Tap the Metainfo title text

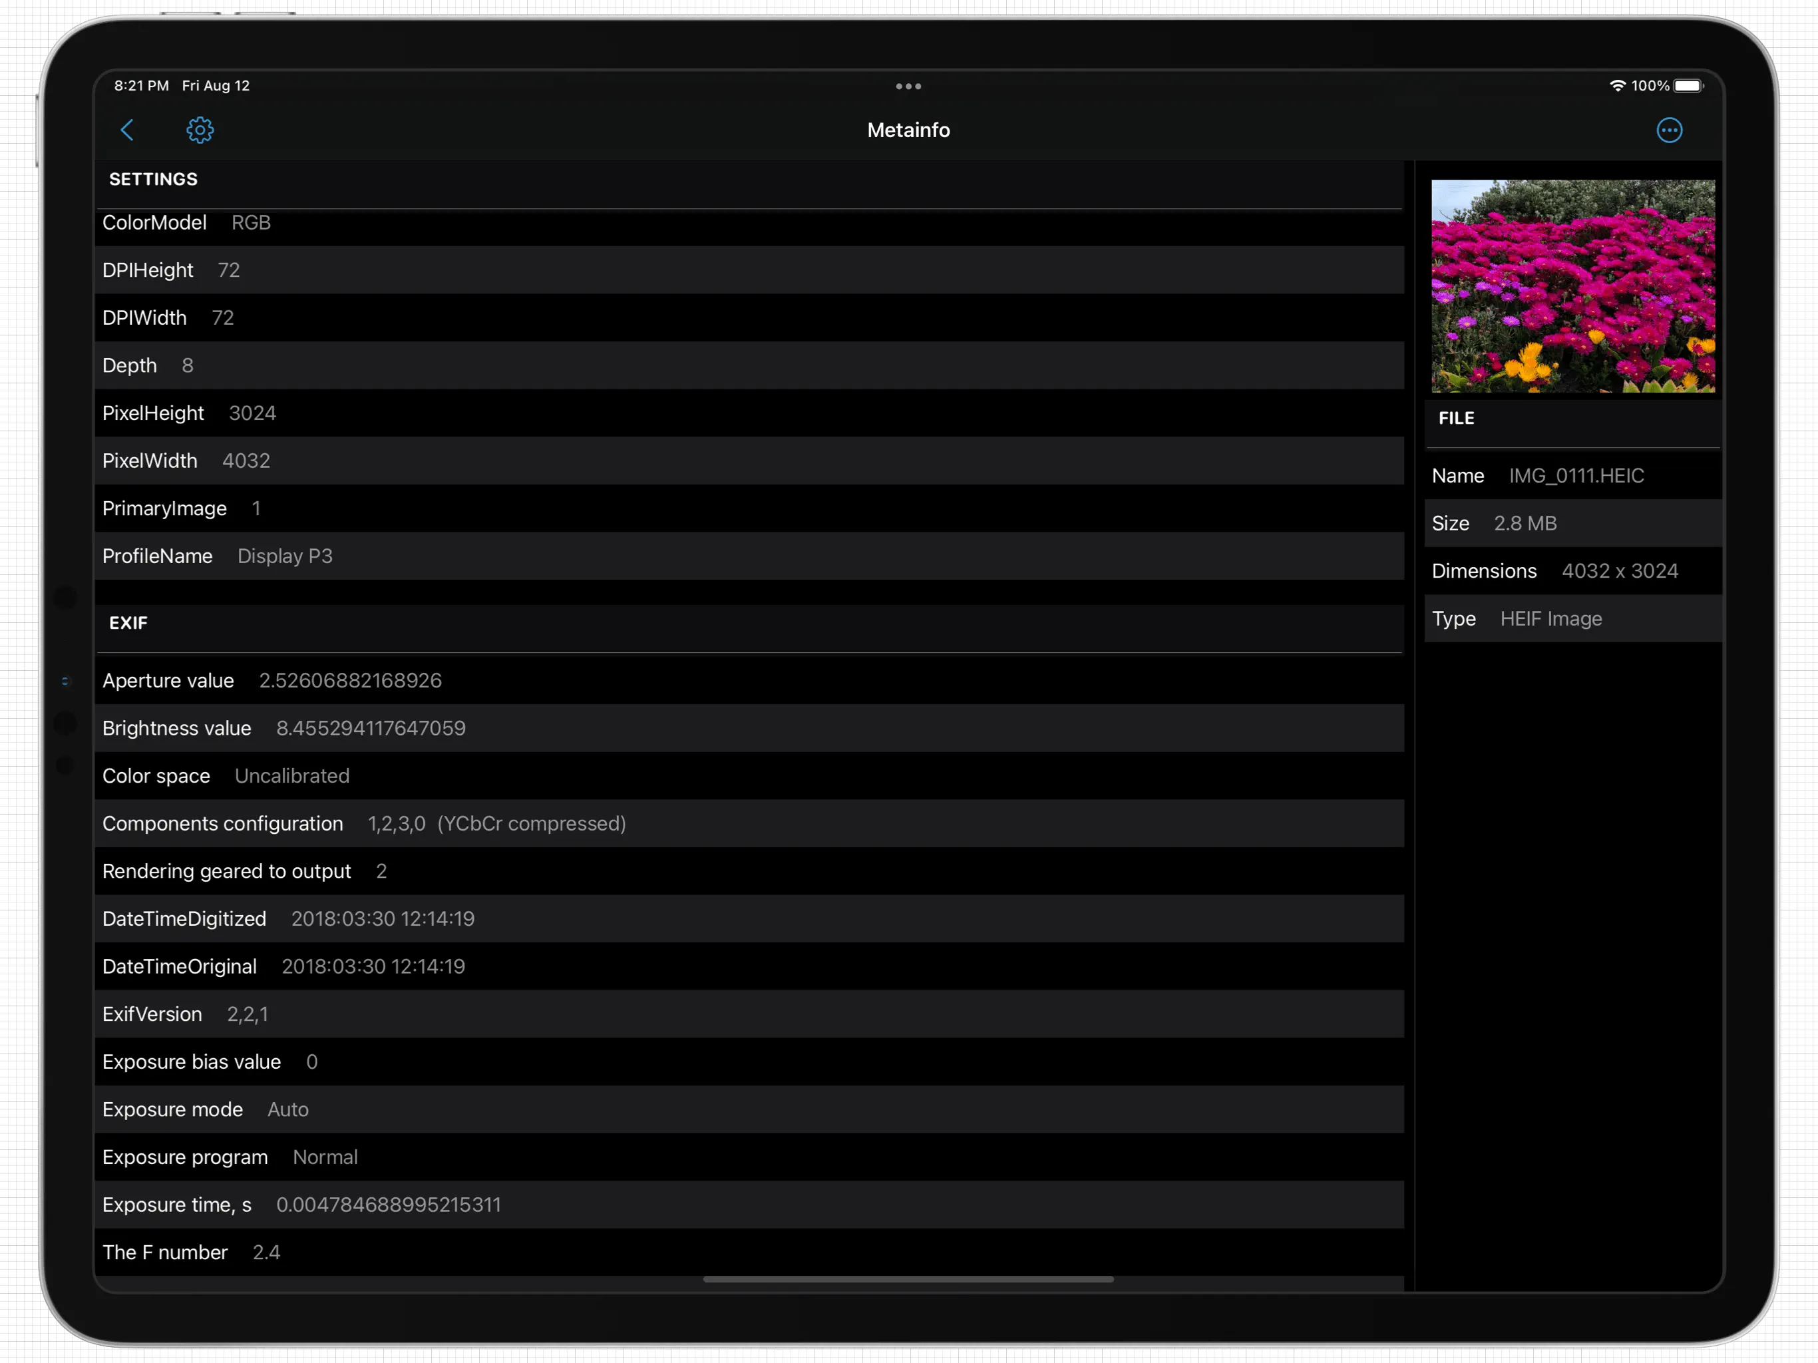tap(908, 130)
